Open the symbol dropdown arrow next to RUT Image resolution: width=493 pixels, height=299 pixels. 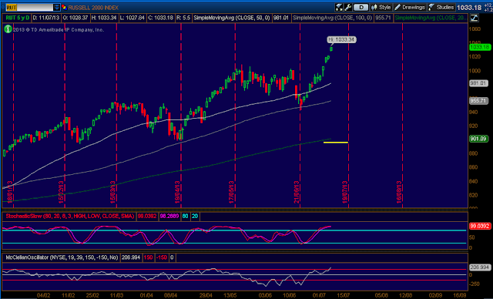tap(56, 7)
